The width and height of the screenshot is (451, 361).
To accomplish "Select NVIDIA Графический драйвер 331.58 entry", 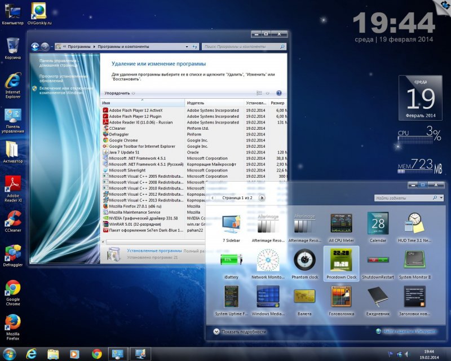I will (153, 218).
